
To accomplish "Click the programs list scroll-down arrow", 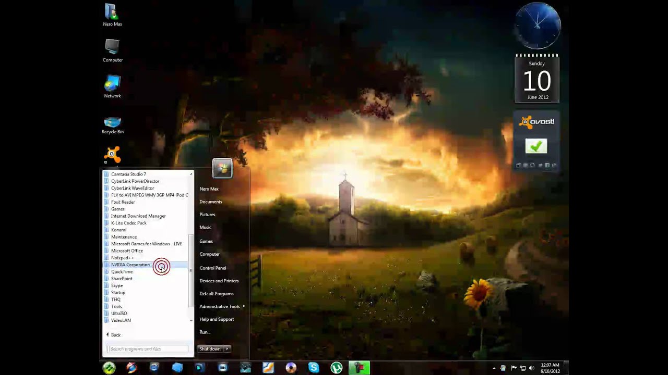I will (x=191, y=320).
